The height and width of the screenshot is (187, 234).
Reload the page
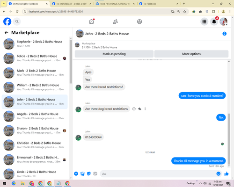pos(17,12)
